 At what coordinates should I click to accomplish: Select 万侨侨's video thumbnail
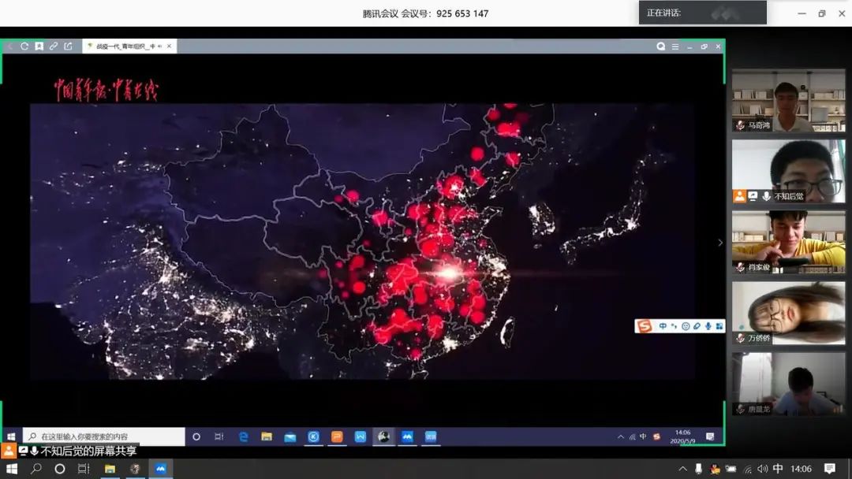(788, 313)
